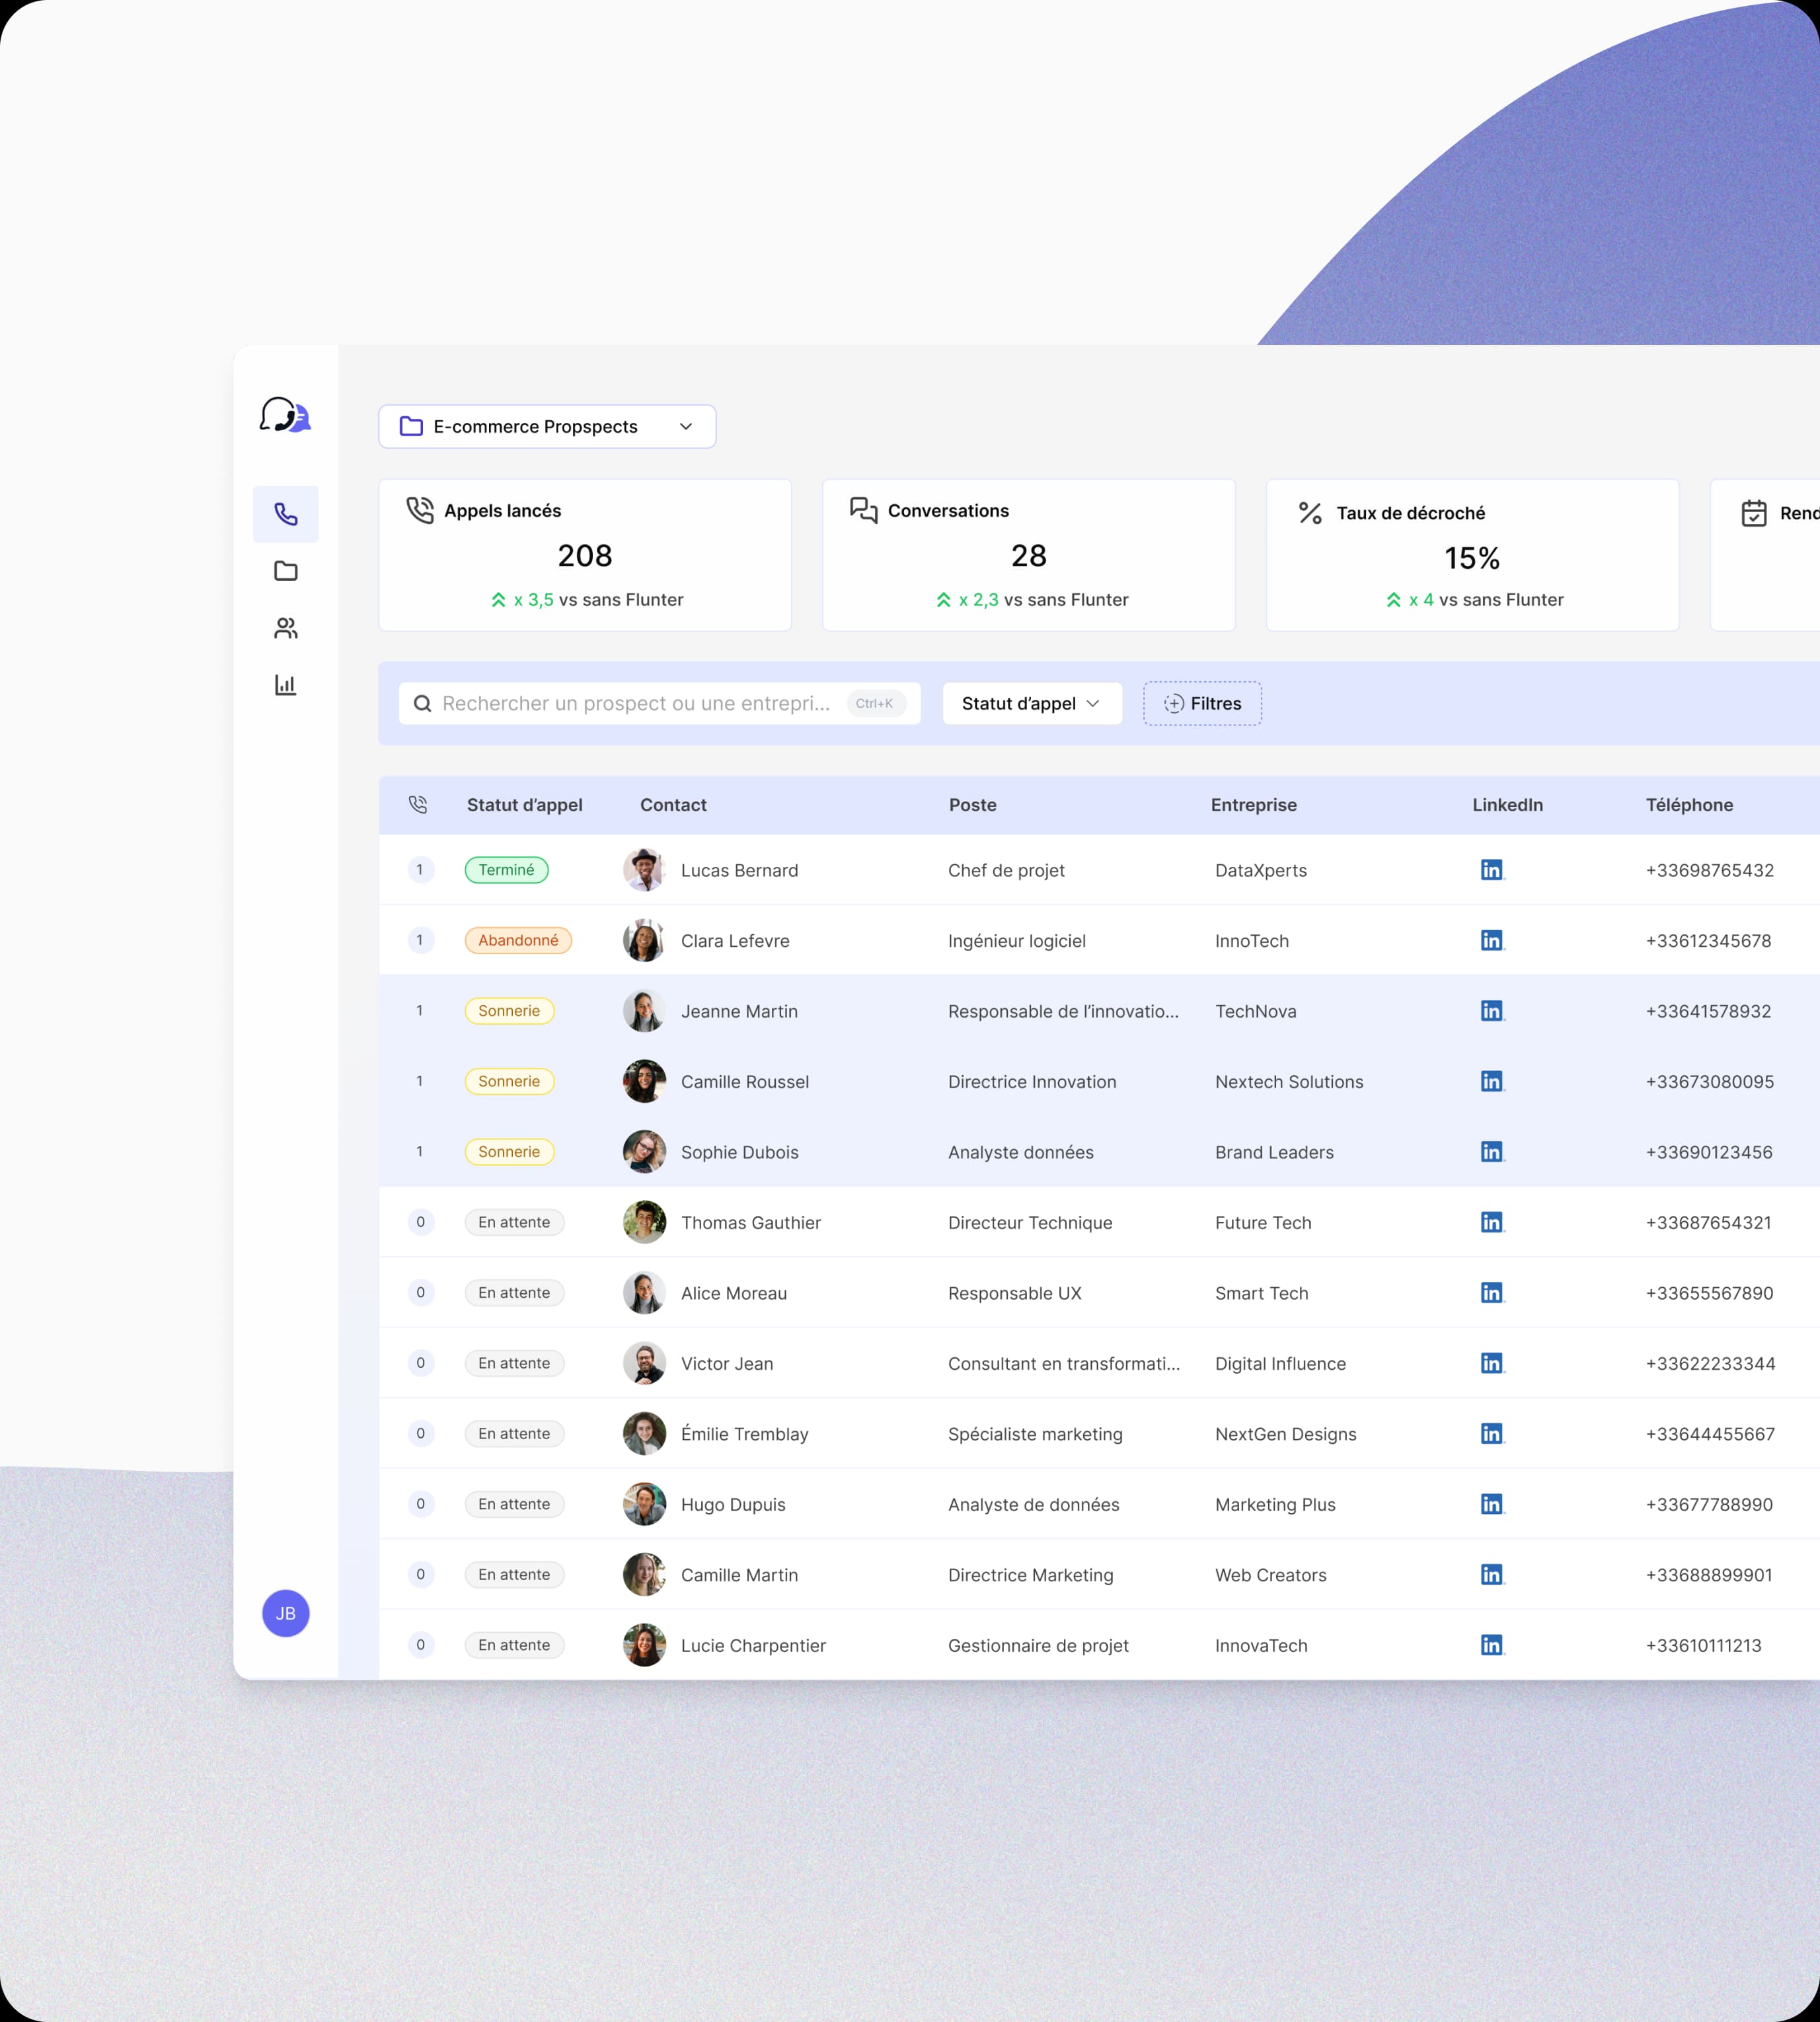The width and height of the screenshot is (1820, 2022).
Task: Click the magnifier icon in search bar
Action: point(423,704)
